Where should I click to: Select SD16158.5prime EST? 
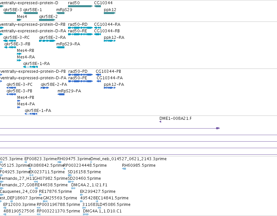point(70,175)
